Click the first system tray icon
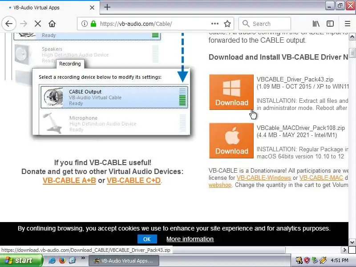The width and height of the screenshot is (356, 267). click(x=299, y=260)
